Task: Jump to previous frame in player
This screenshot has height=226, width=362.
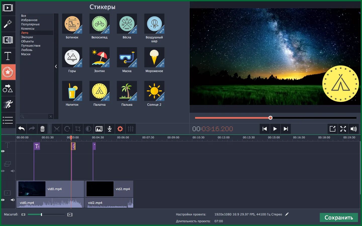Action: click(x=264, y=129)
